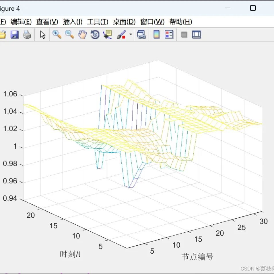
Task: Open the Brush tool dropdown arrow
Action: (x=131, y=34)
